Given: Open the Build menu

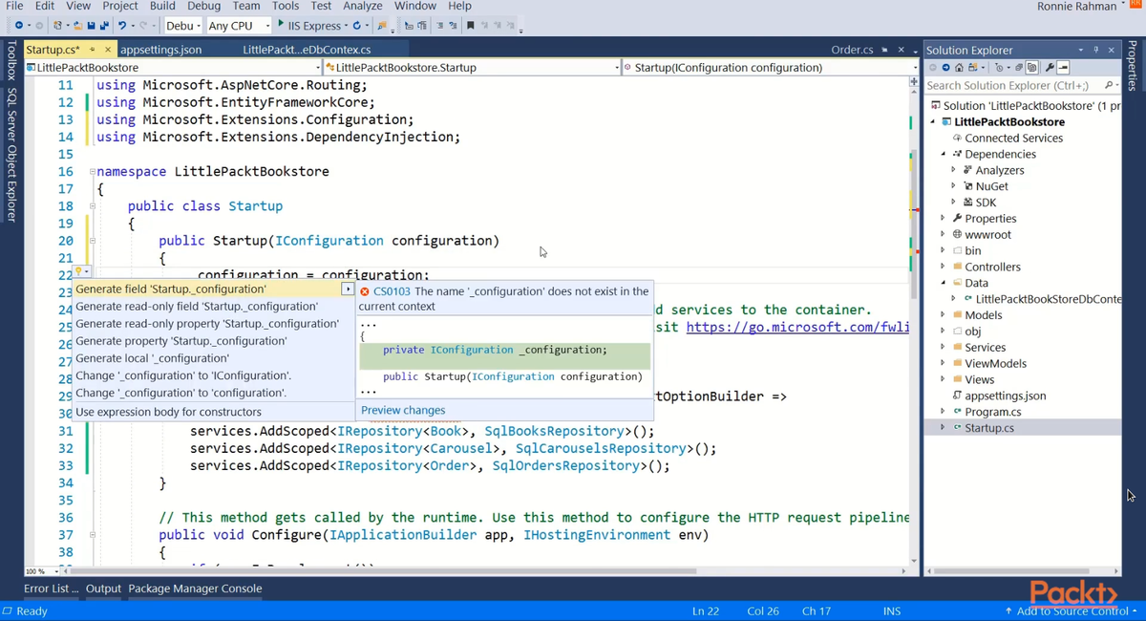Looking at the screenshot, I should [x=163, y=6].
